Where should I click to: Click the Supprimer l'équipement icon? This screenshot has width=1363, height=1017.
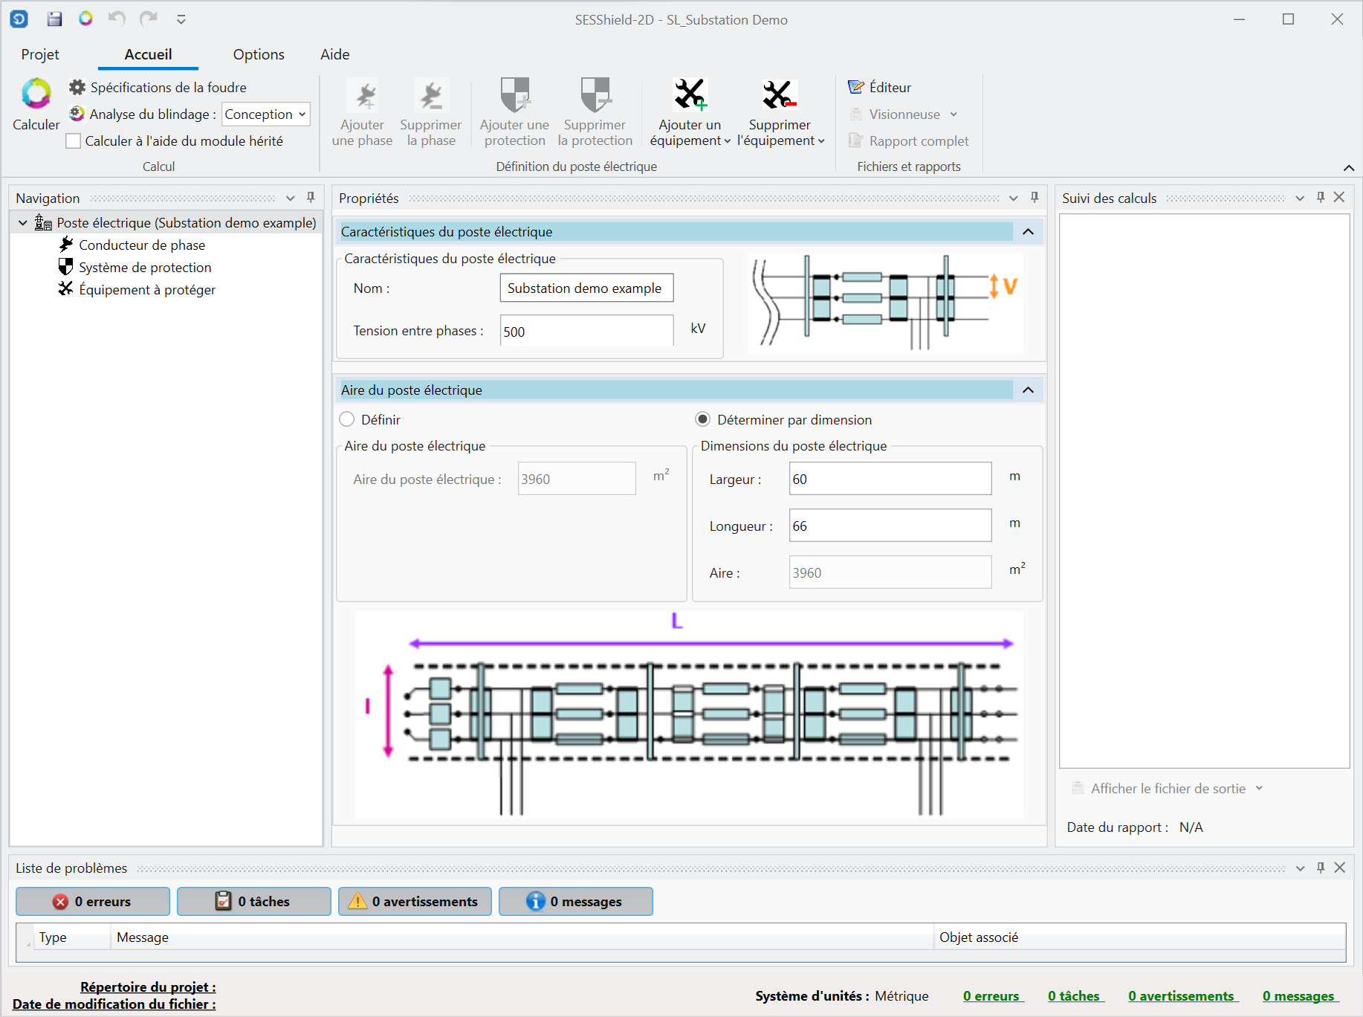click(x=779, y=95)
